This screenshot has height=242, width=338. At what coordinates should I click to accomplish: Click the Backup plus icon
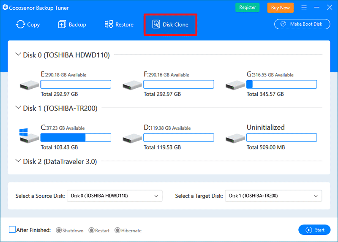point(62,24)
